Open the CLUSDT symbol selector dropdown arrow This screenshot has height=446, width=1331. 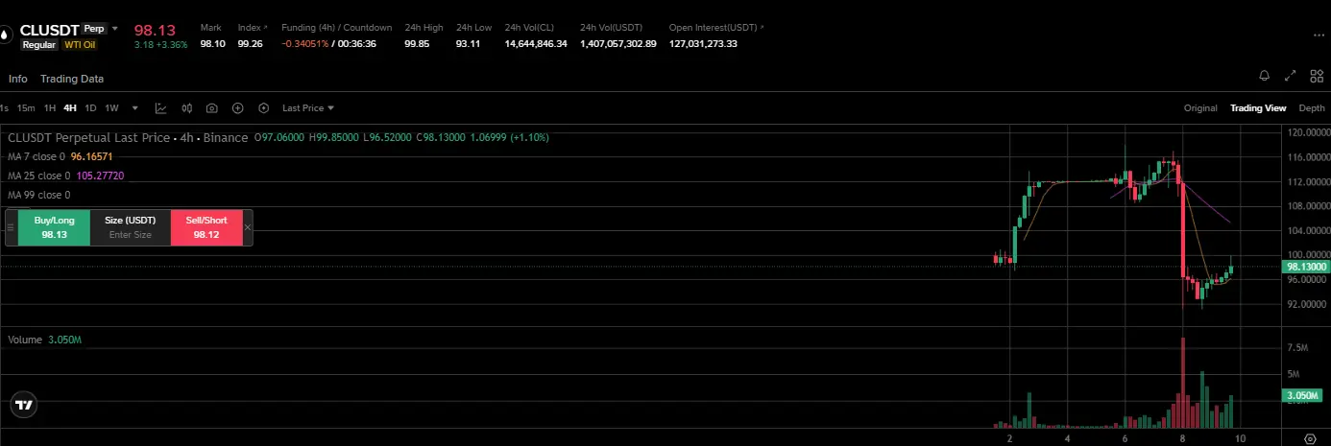(115, 29)
